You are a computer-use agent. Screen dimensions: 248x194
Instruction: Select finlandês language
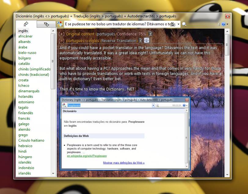tap(26, 113)
